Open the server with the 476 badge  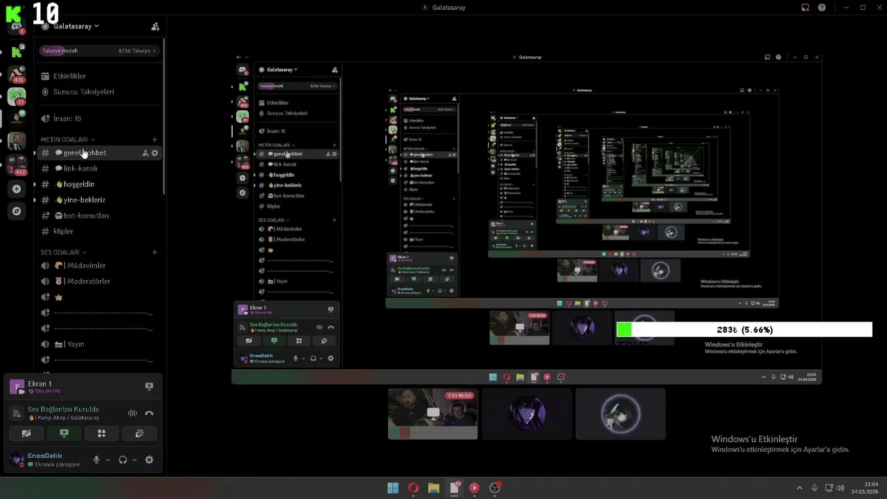pos(17,74)
